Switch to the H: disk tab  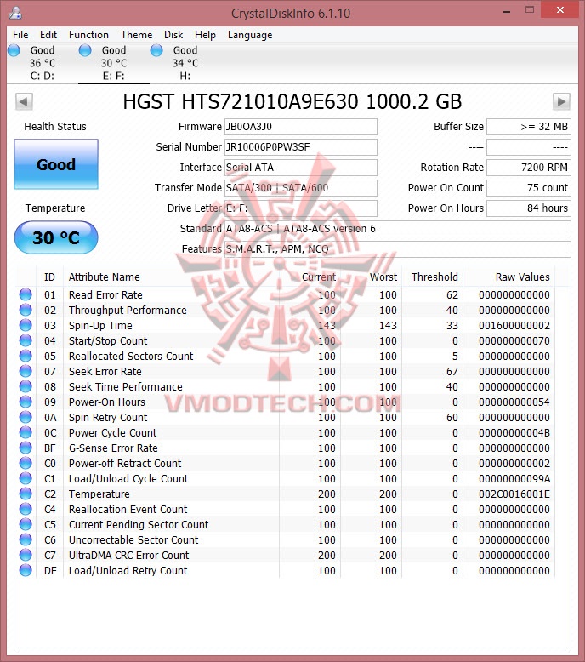coord(185,62)
